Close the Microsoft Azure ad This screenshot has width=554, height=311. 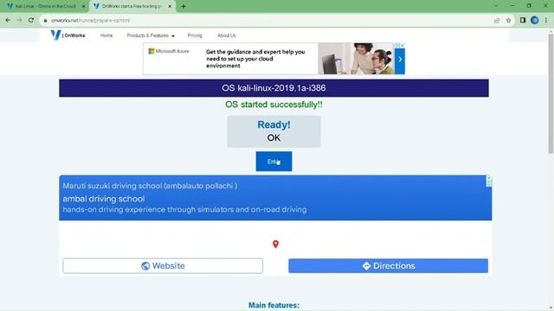point(402,45)
